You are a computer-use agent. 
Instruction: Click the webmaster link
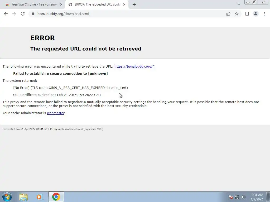click(x=56, y=113)
